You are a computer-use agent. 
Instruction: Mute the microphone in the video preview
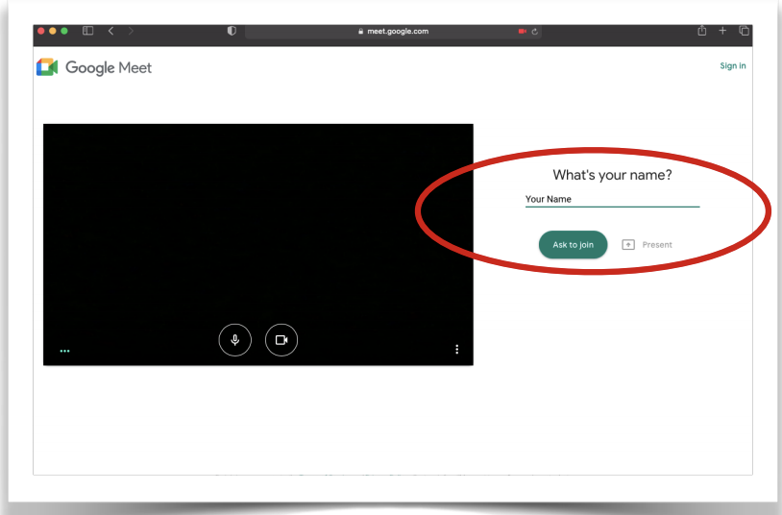[235, 340]
